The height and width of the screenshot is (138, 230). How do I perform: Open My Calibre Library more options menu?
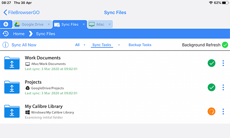[x=223, y=112]
